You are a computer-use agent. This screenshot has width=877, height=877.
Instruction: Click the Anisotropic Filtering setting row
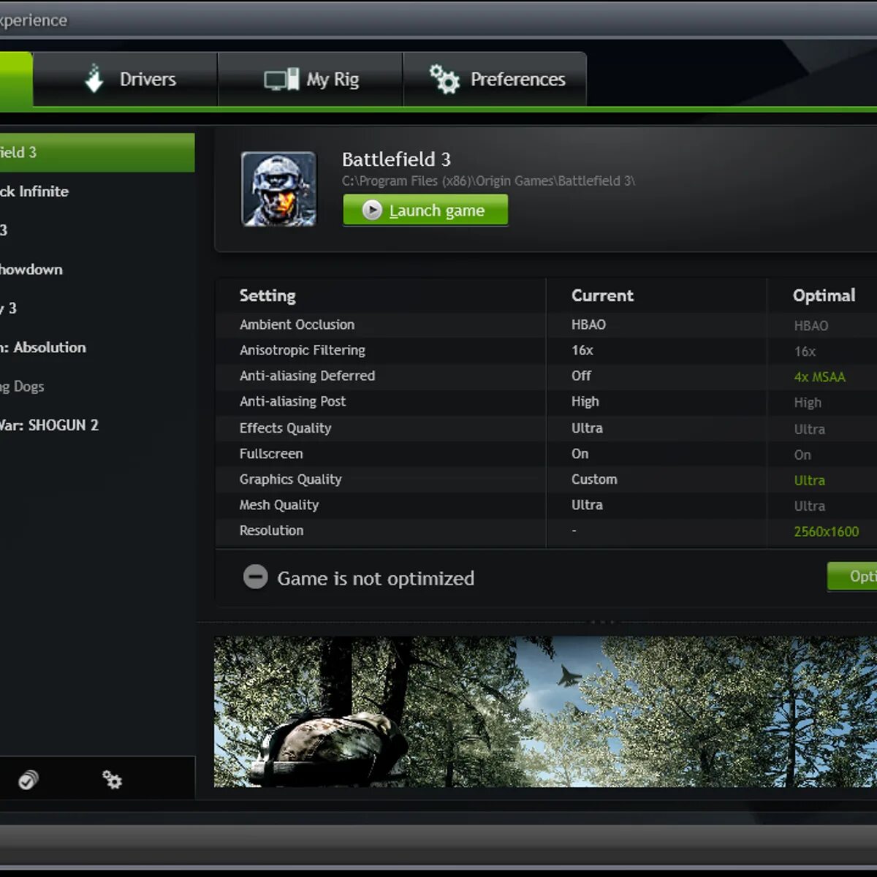pyautogui.click(x=546, y=350)
